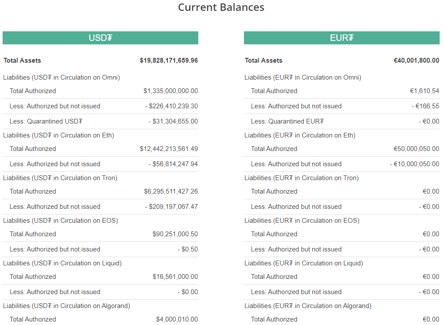Select the green EUR₮ header bar

(341, 38)
